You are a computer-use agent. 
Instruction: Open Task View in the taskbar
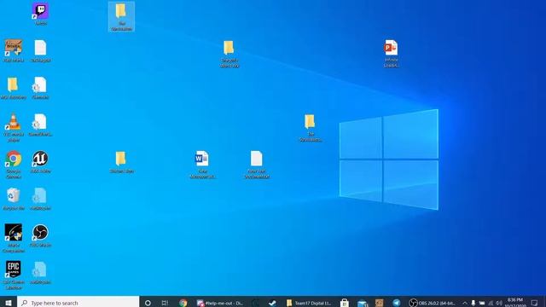tap(165, 303)
